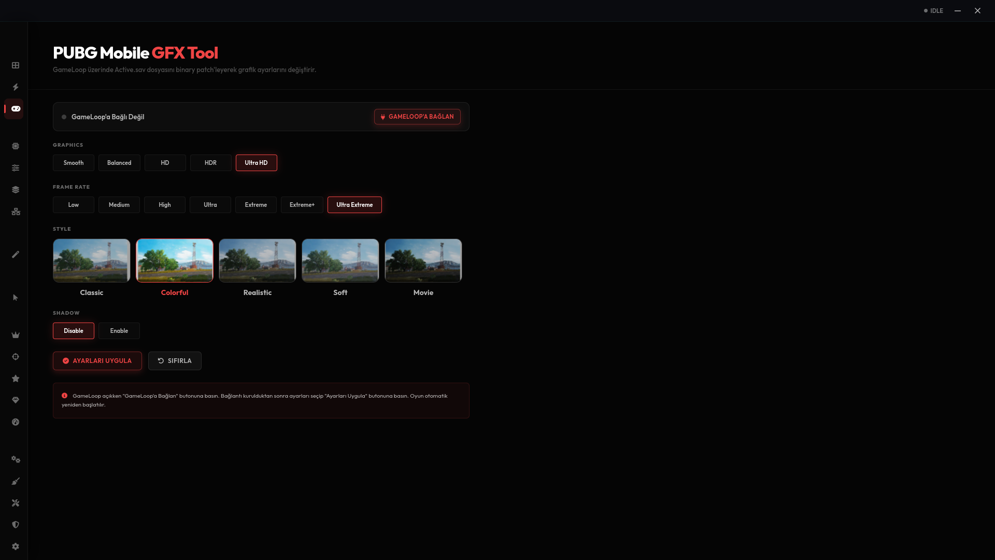The image size is (995, 560).
Task: Set frame rate to High
Action: point(165,205)
